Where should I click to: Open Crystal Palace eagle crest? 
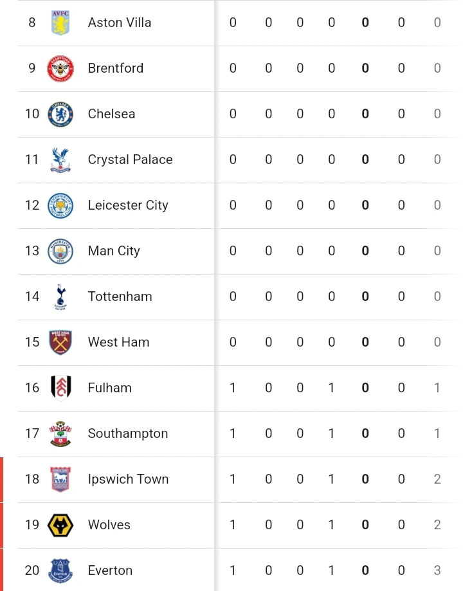[60, 160]
